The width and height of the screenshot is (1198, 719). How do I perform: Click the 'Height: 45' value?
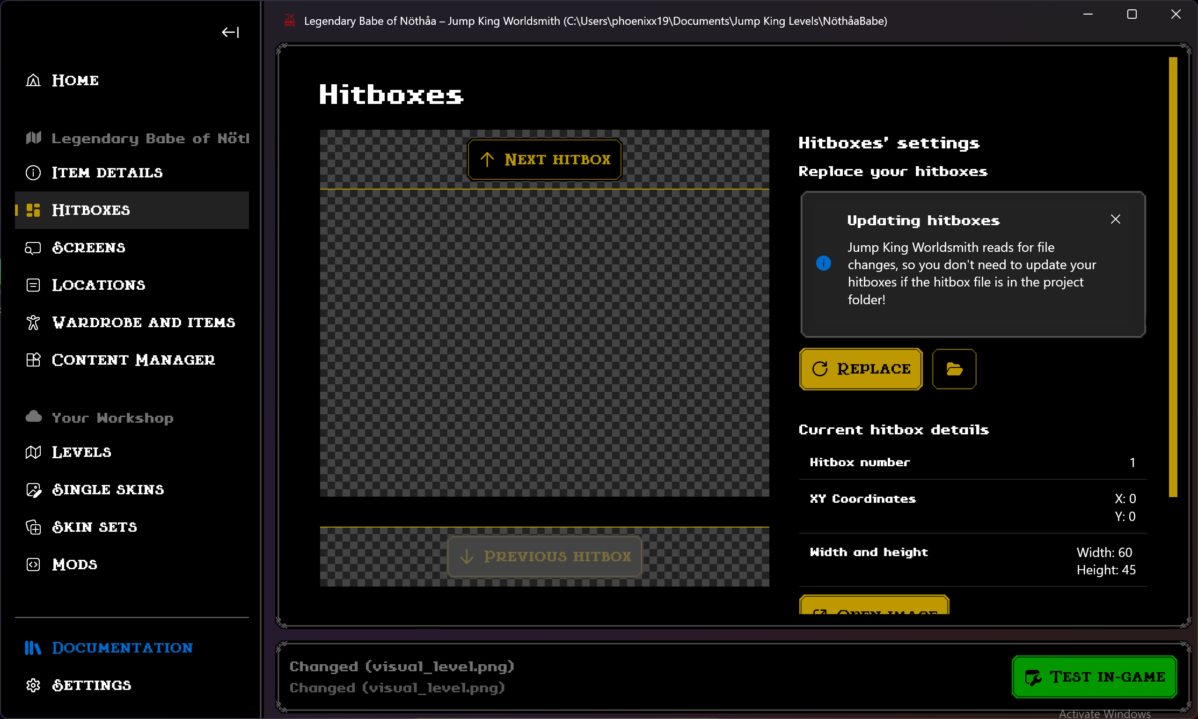(1106, 570)
